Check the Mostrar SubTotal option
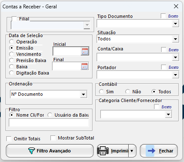184x162 pixels. tap(53, 138)
